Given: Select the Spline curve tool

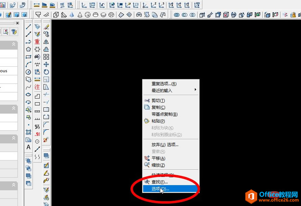Looking at the screenshot, I should click(x=28, y=87).
